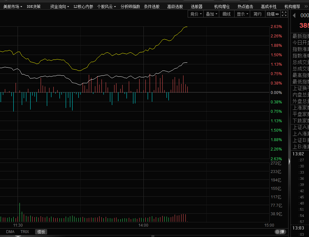Open the 资金流向 menu

pos(60,7)
